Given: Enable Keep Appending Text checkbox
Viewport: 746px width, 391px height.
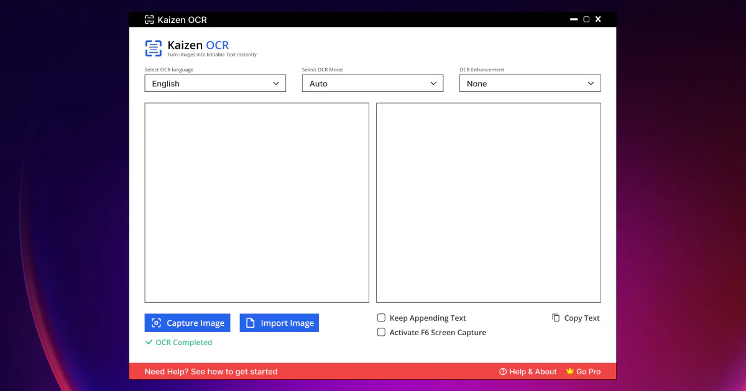Looking at the screenshot, I should coord(381,318).
